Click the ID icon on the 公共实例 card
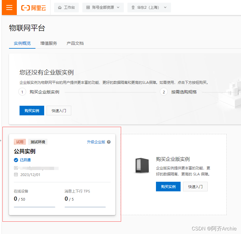The height and width of the screenshot is (234, 241). 16,168
